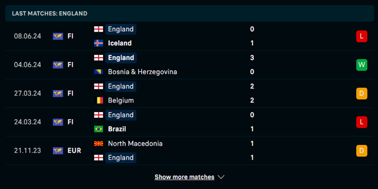The height and width of the screenshot is (189, 378).
Task: Click the Bosnia & Herzegovina flag icon
Action: pyautogui.click(x=99, y=72)
